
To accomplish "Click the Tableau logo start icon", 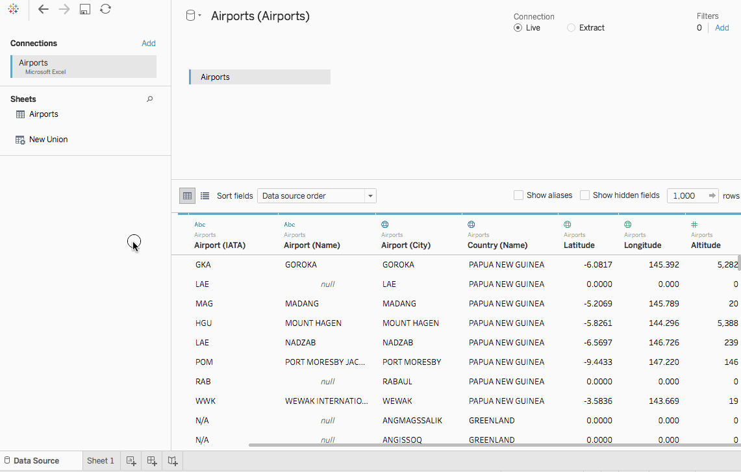I will coord(13,9).
